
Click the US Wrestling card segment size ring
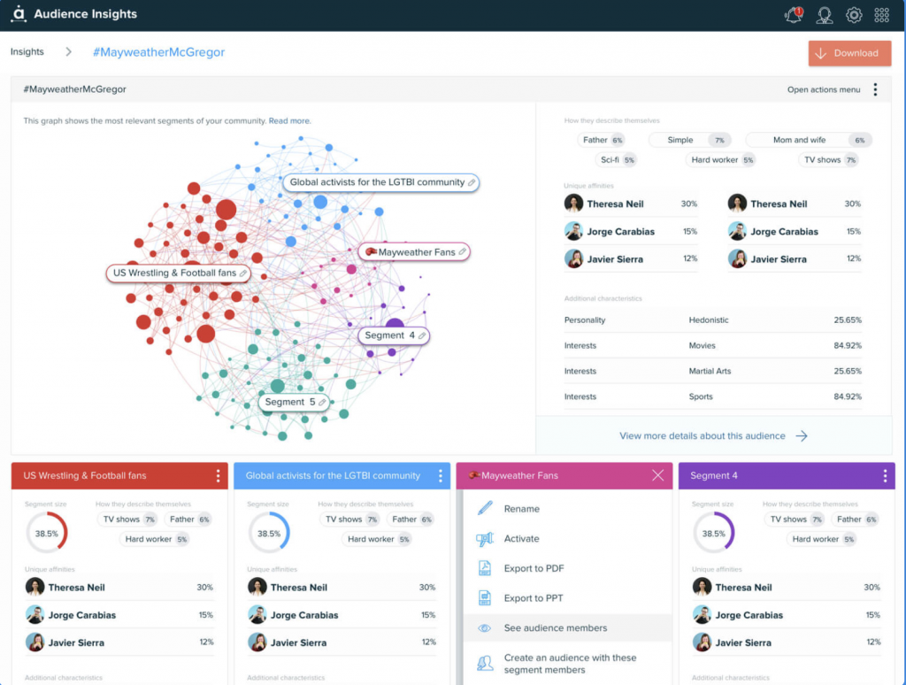tap(47, 533)
